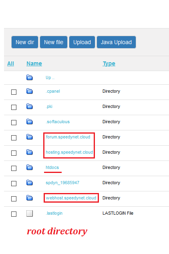Viewport: 169px width, 254px height.
Task: Select All items via header link
Action: point(10,63)
